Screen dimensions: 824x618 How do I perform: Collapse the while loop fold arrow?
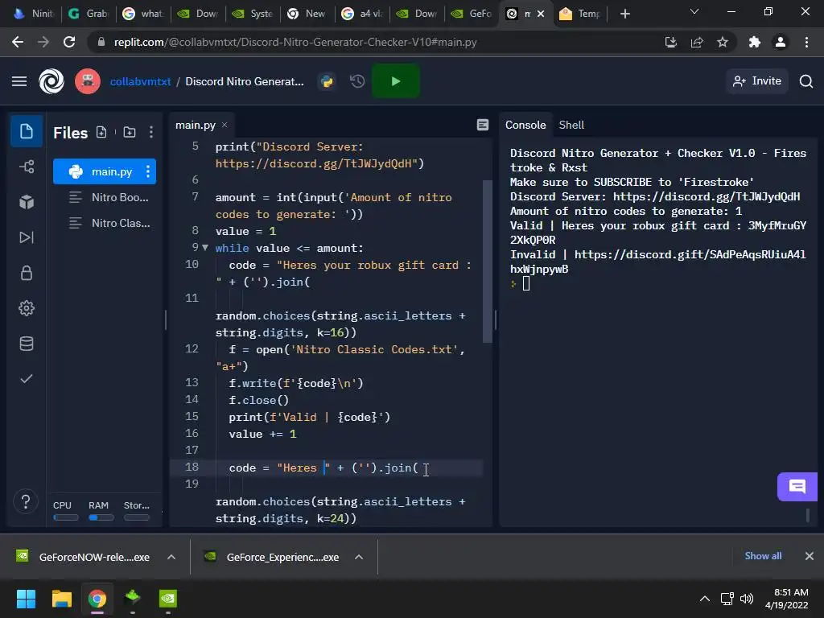[x=205, y=248]
